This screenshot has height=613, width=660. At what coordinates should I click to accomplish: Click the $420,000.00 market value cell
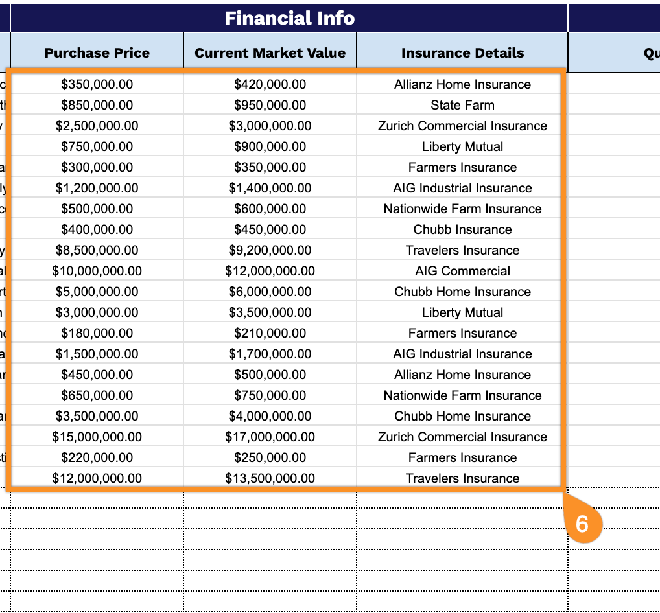coord(270,84)
